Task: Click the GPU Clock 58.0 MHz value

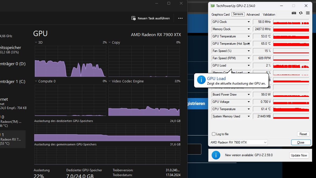Action: [262, 22]
